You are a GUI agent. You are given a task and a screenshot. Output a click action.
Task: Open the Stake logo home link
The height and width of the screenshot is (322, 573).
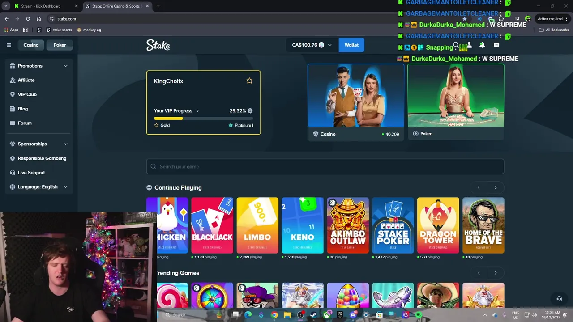tap(158, 45)
